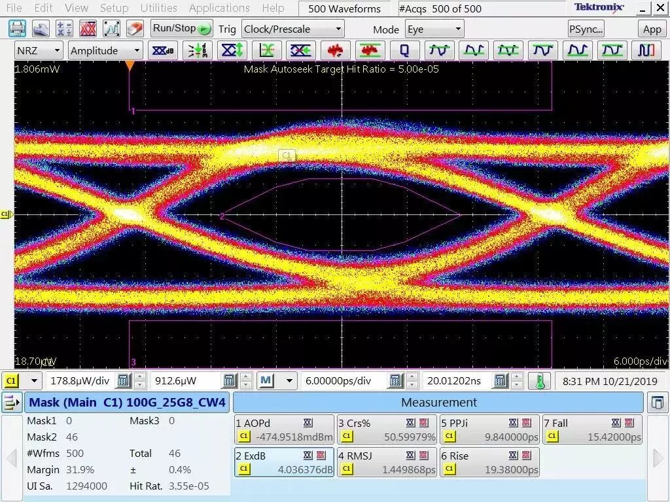
Task: Click the PSync... button
Action: tap(586, 29)
